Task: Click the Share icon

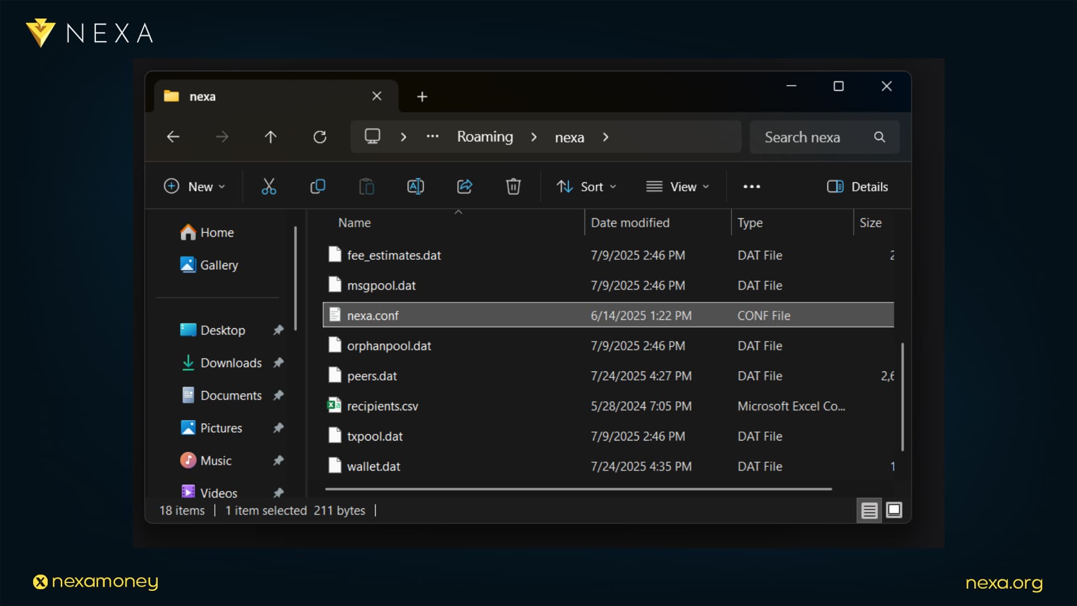Action: point(464,186)
